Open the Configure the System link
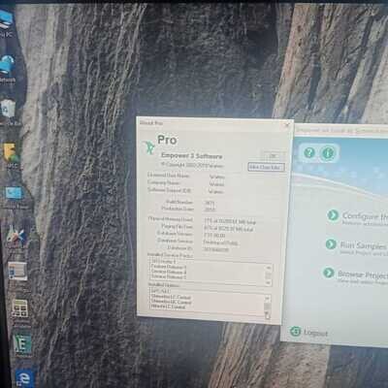 (x=365, y=216)
